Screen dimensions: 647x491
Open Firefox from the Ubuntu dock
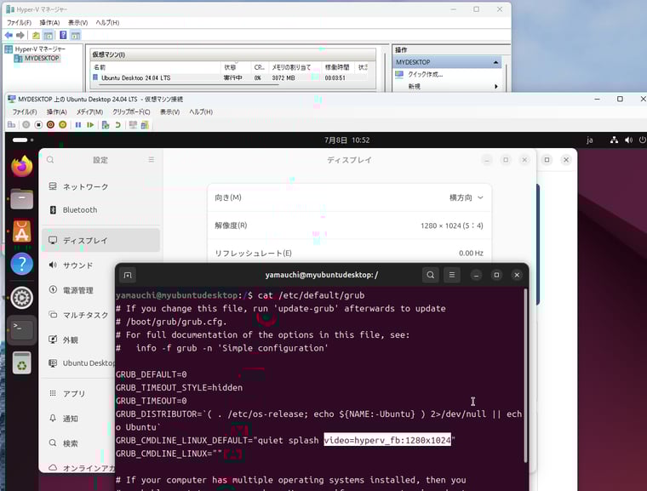coord(22,166)
